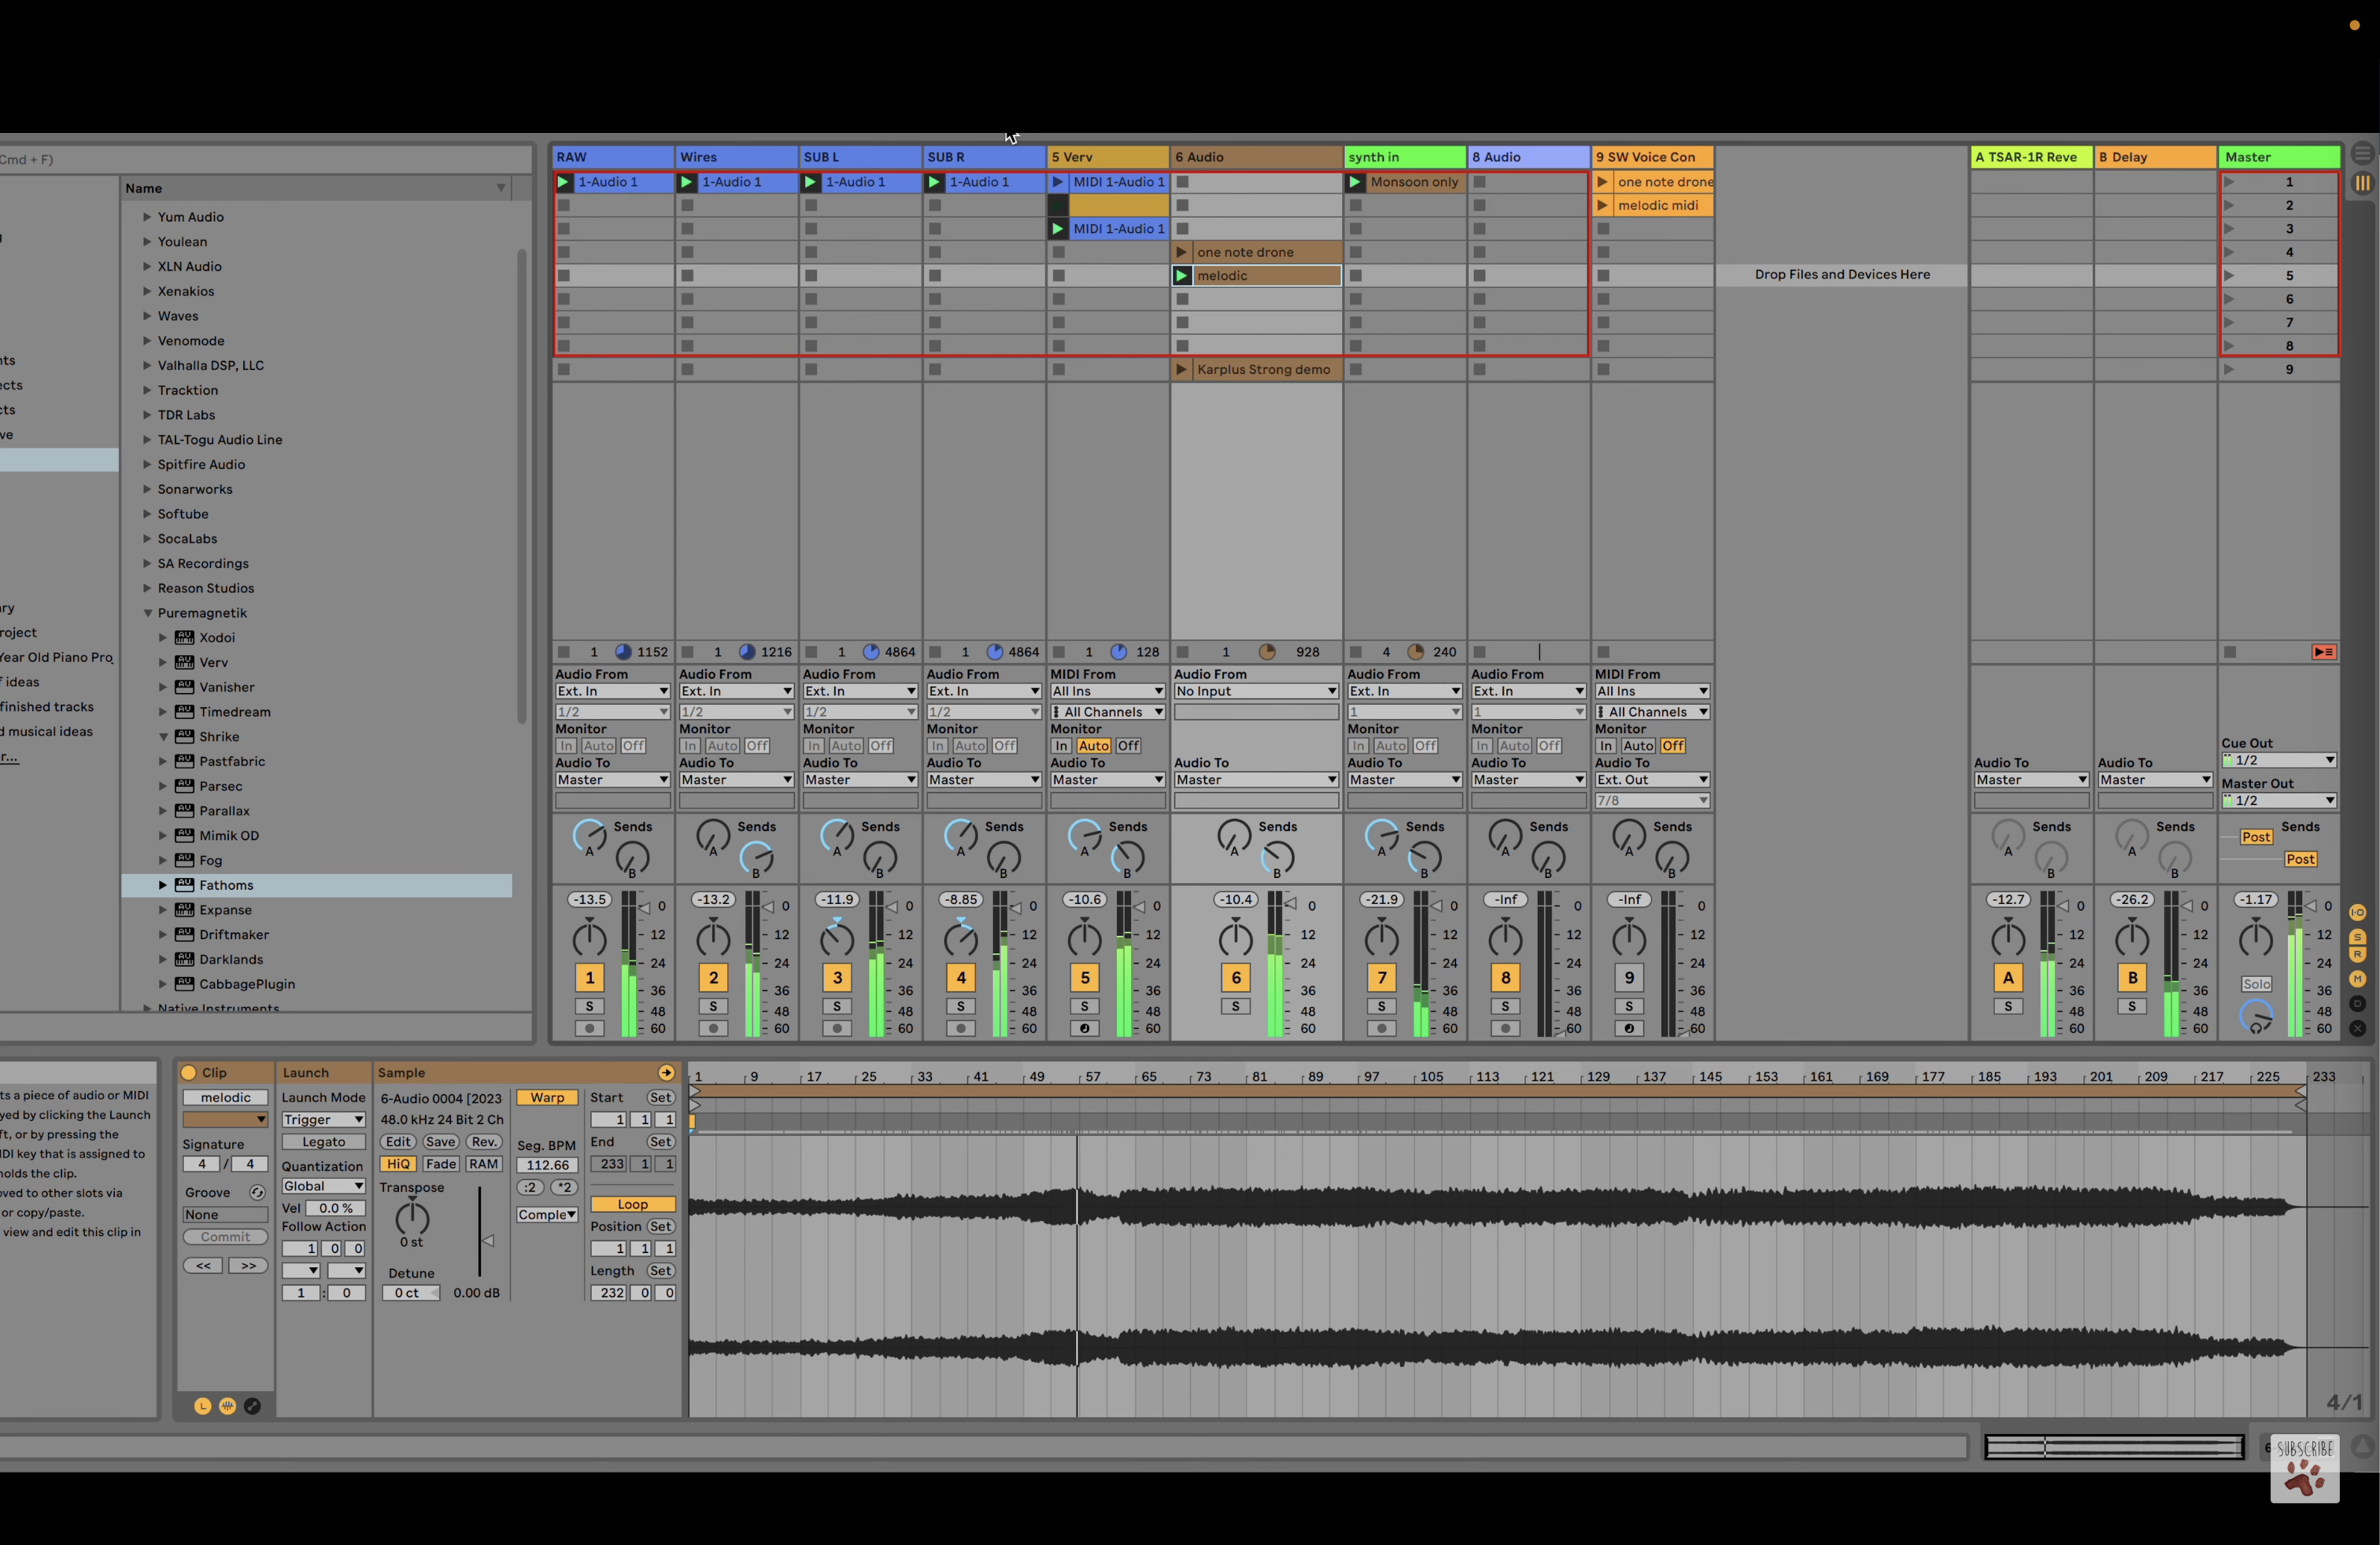The image size is (2380, 1545).
Task: Toggle the Track Delay section selector icon
Action: point(2357,1003)
